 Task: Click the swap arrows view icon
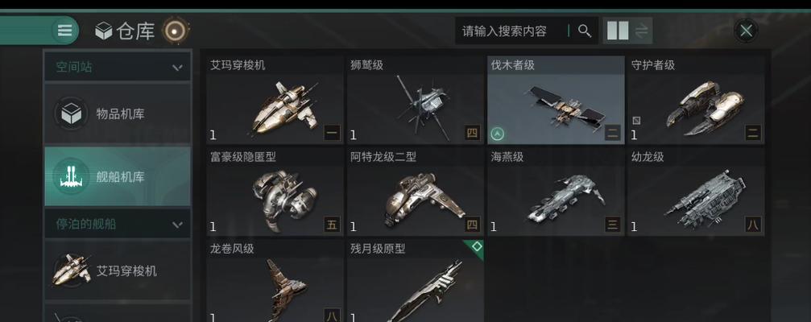tap(641, 31)
